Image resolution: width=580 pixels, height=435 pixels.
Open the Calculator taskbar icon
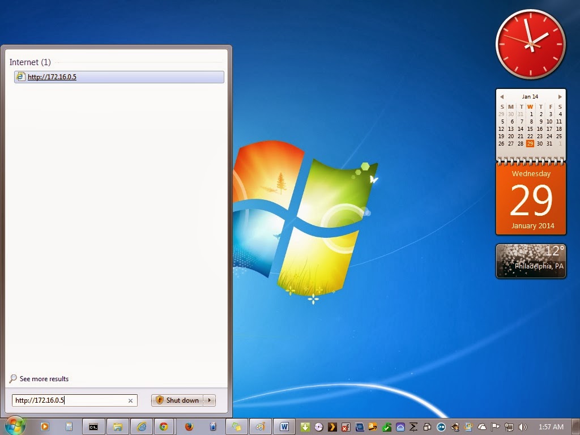pos(69,427)
